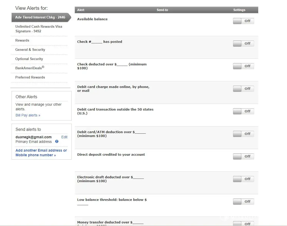Screen dimensions: 287x226
Task: View Optional Security alerts
Action: pyautogui.click(x=29, y=59)
